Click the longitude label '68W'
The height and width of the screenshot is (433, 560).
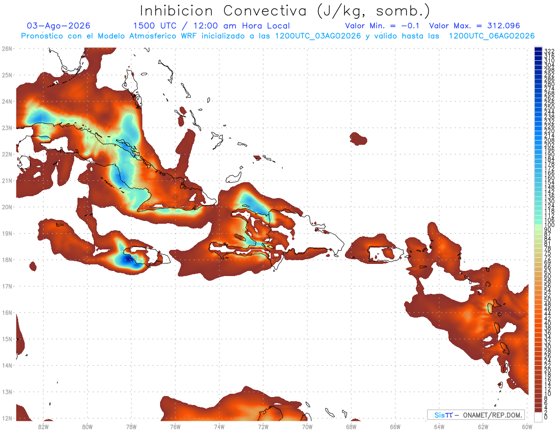tap(351, 427)
